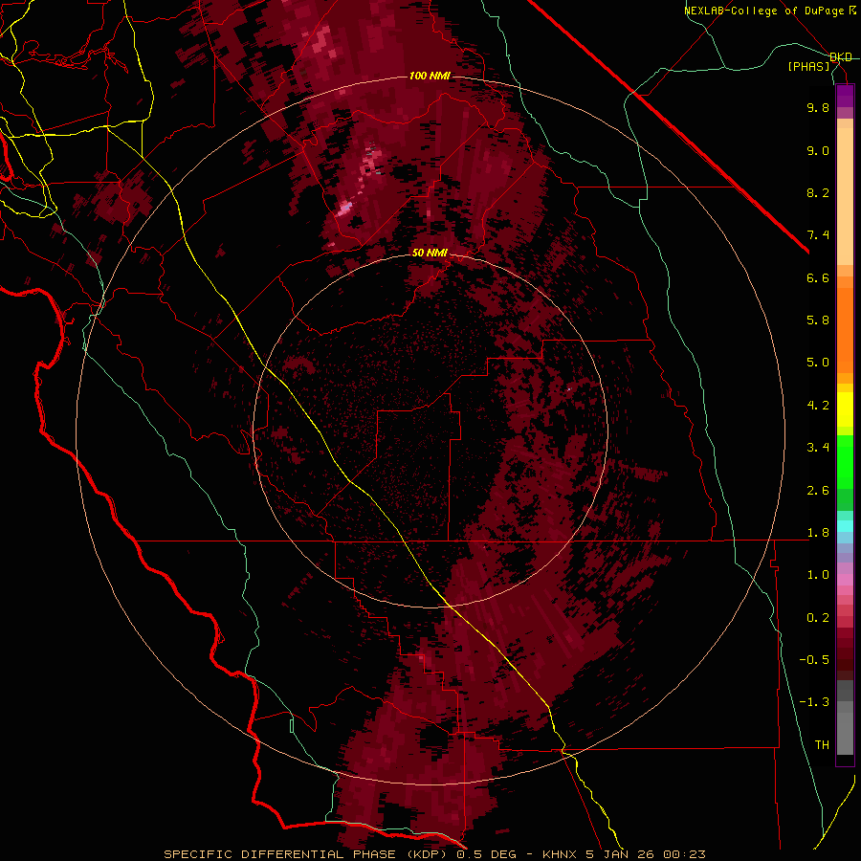Select the 9.0 scale value

(x=818, y=150)
